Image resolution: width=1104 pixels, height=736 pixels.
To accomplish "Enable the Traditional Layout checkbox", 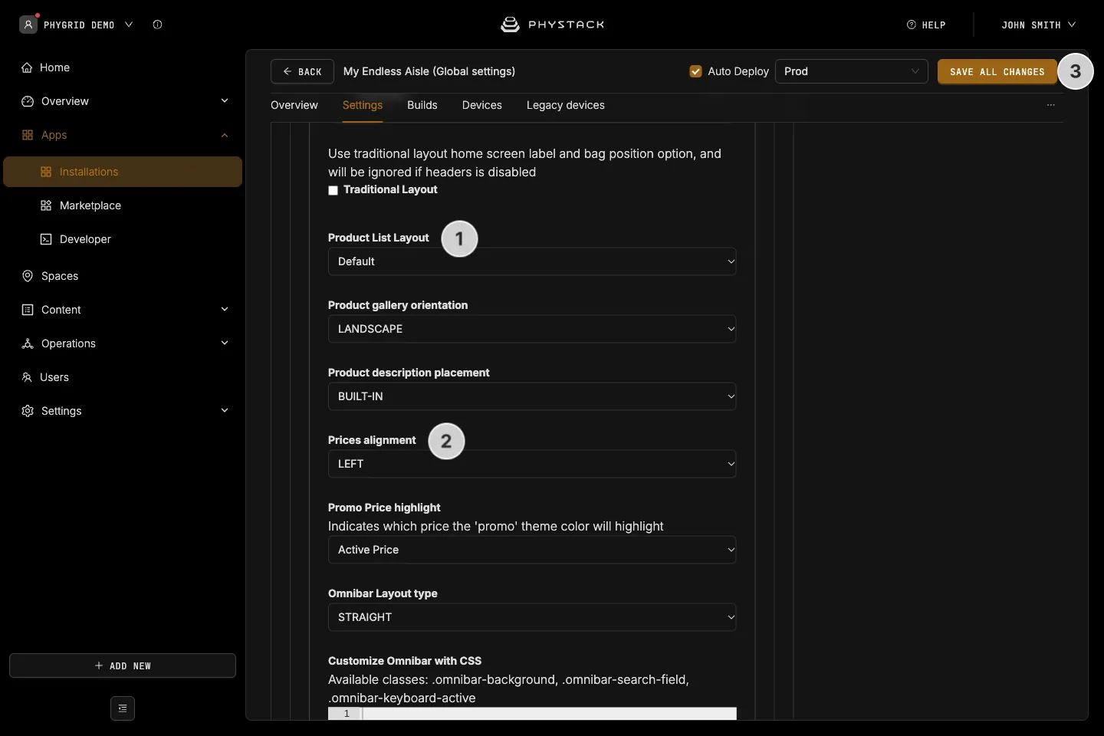I will [333, 190].
